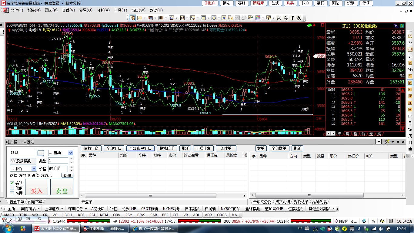Switch to the 成交明细 tab
This screenshot has width=414, height=233.
coord(282,202)
